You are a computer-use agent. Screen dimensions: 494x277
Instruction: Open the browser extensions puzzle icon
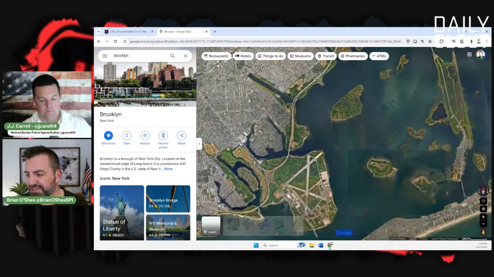pyautogui.click(x=442, y=41)
